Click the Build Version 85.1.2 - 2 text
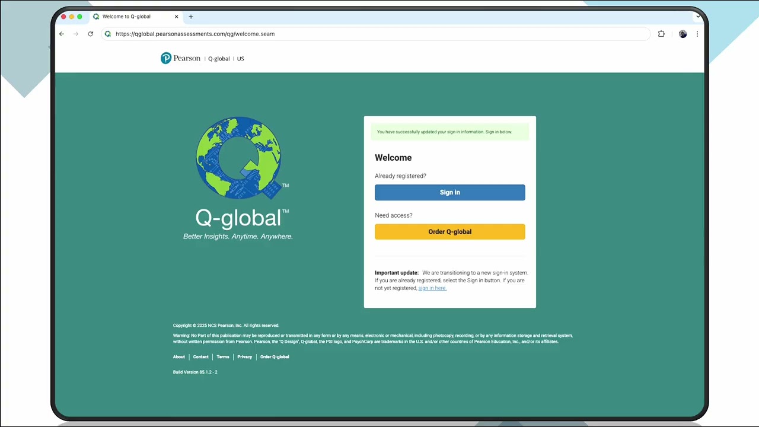 pos(195,372)
